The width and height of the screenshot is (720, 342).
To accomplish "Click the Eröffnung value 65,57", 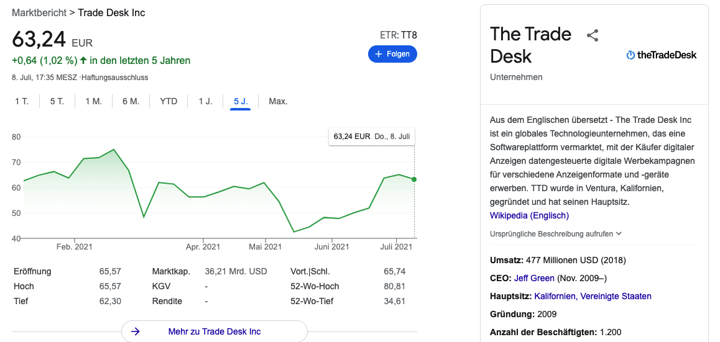I will [x=110, y=271].
